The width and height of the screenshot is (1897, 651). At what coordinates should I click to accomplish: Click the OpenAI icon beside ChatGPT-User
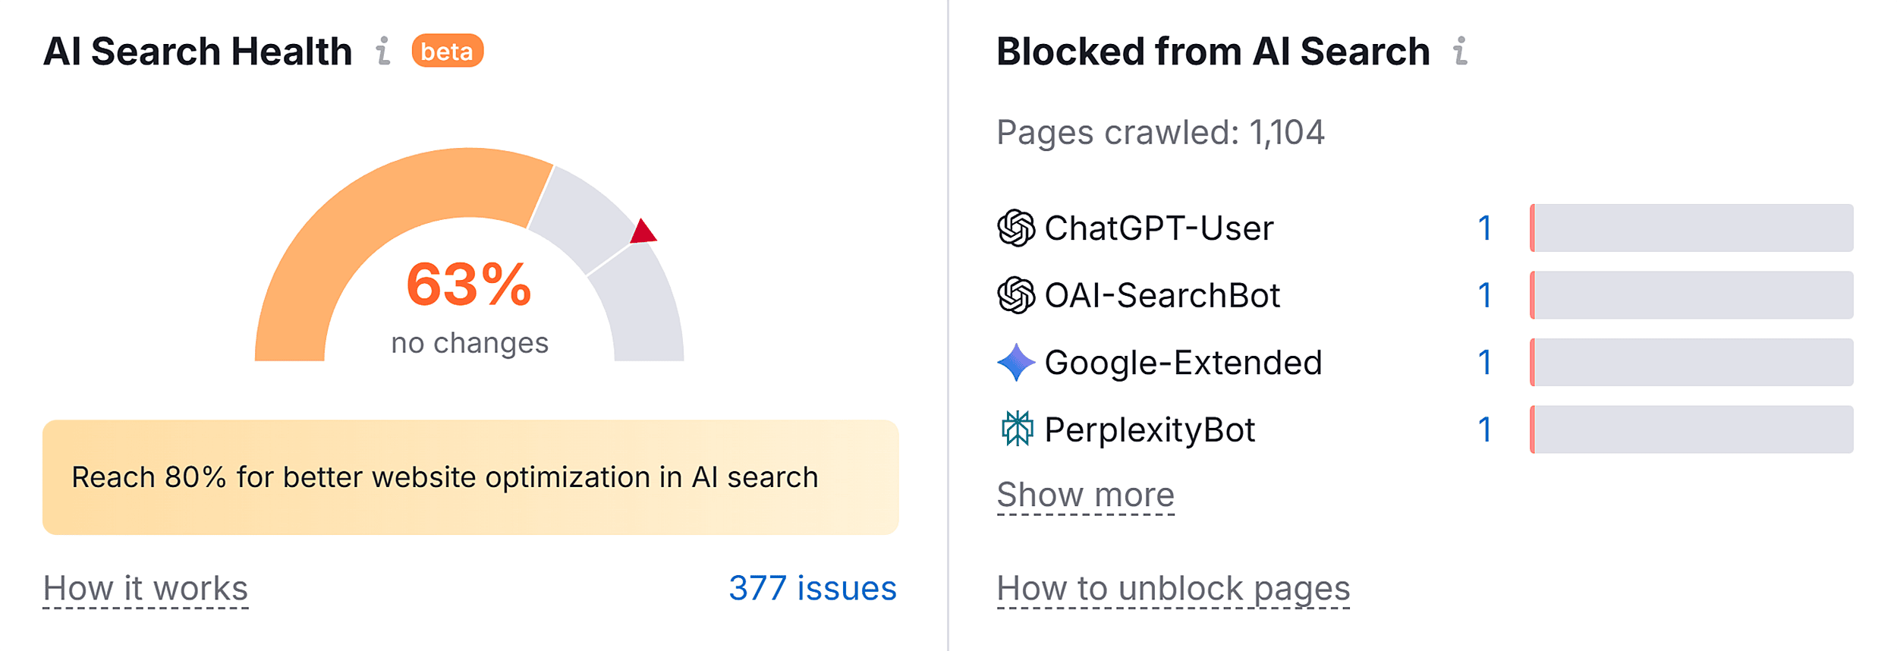(x=1017, y=226)
